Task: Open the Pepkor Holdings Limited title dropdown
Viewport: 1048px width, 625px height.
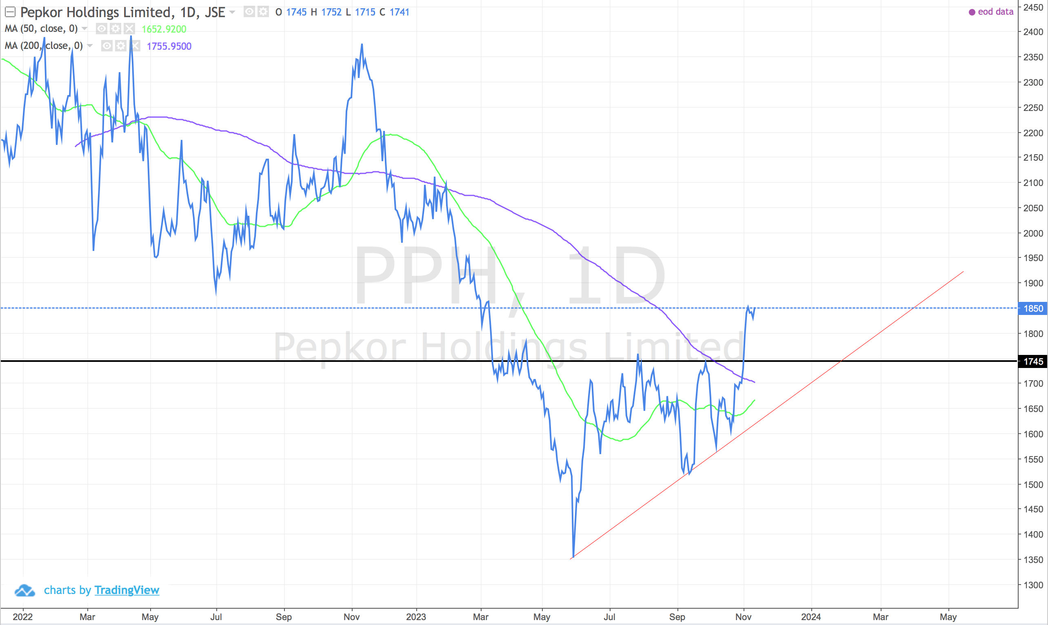Action: (232, 12)
